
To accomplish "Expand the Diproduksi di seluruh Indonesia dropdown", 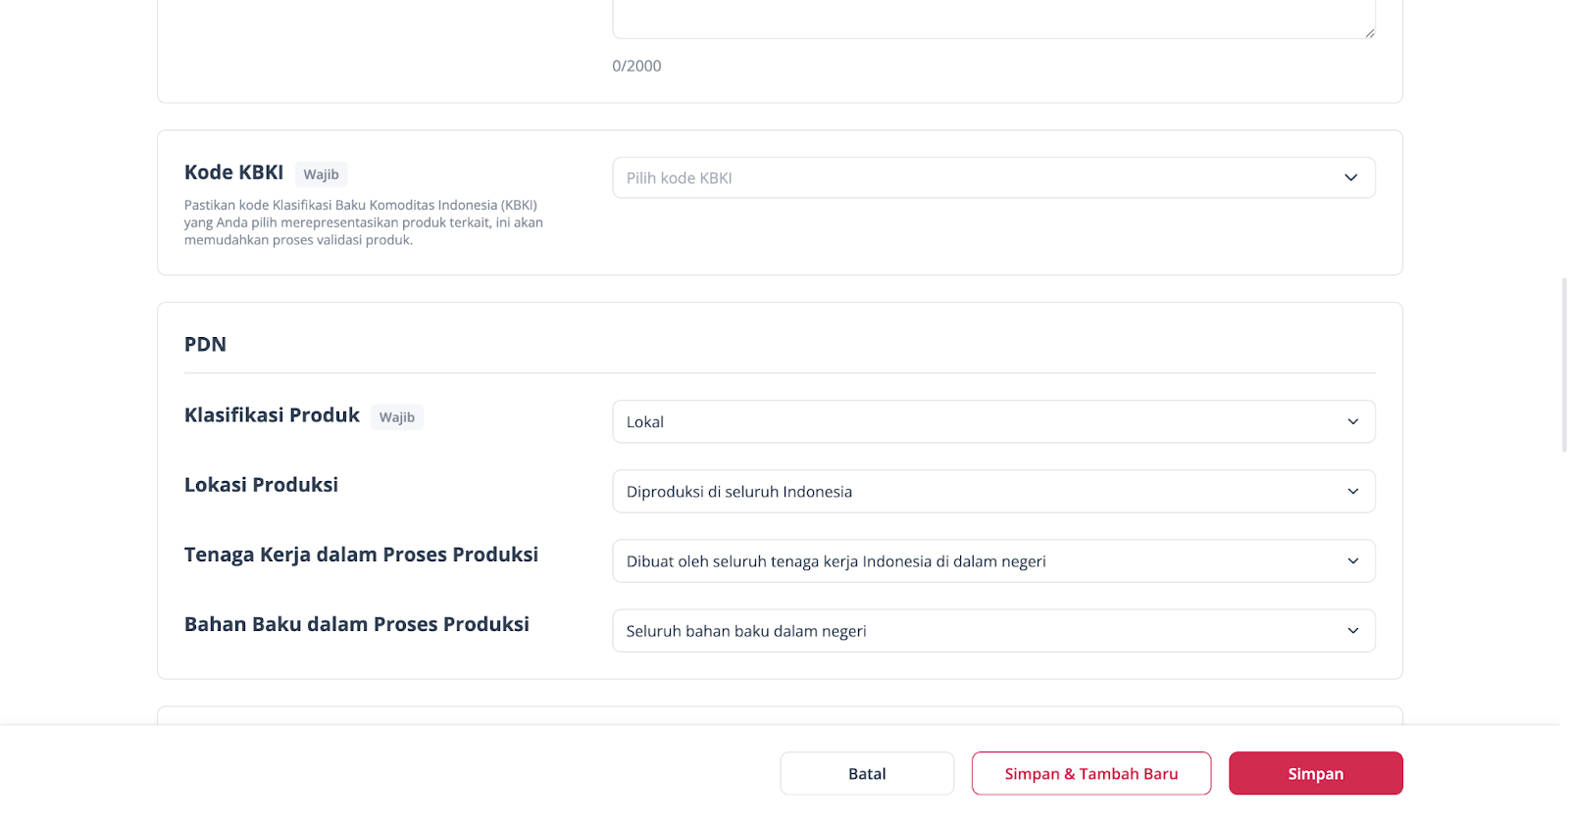I will pyautogui.click(x=981, y=492).
